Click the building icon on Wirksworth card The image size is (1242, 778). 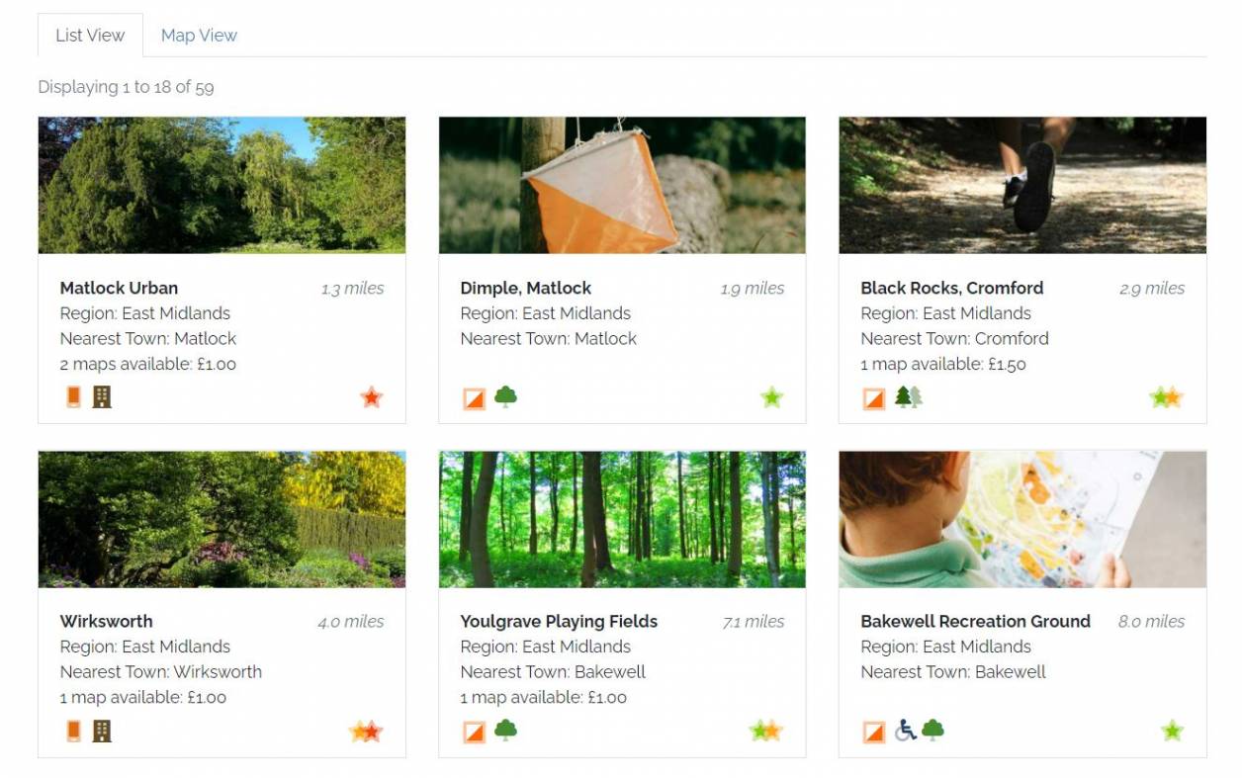(x=102, y=731)
